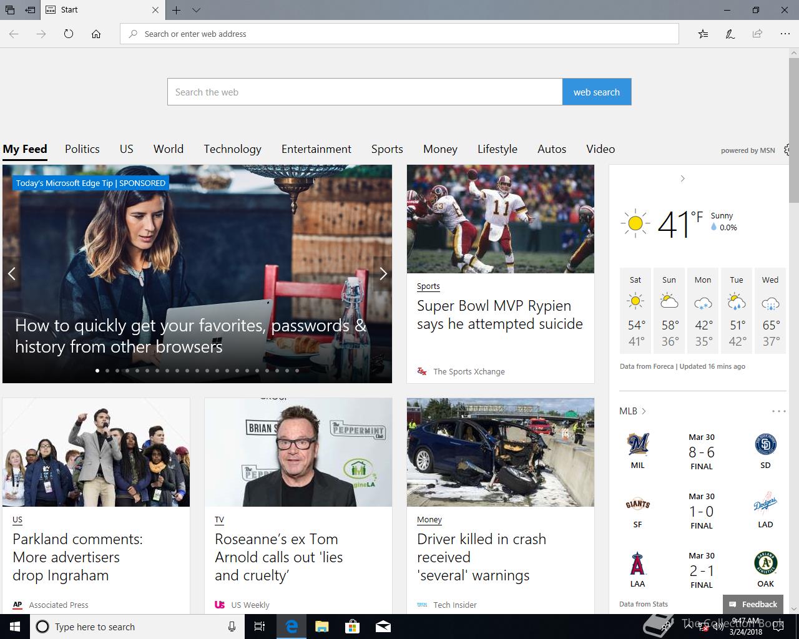
Task: Open File Explorer from taskbar
Action: (321, 627)
